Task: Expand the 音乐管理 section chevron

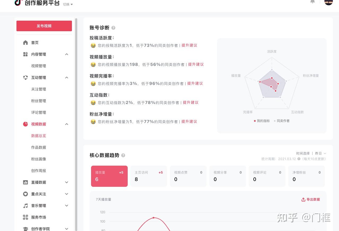Action: point(67,206)
